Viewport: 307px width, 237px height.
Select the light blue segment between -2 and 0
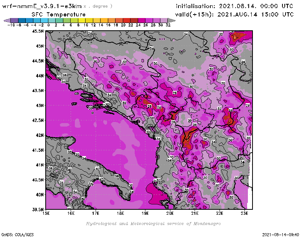(x=45, y=20)
